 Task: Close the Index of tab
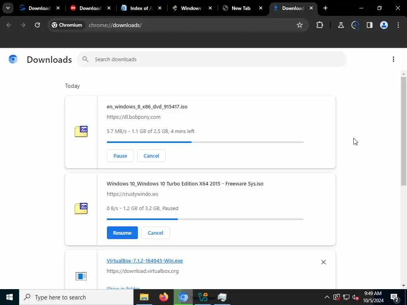(160, 8)
